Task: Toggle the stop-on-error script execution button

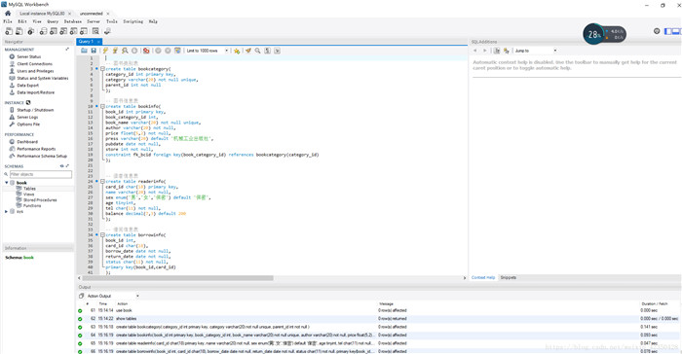Action: coord(146,51)
